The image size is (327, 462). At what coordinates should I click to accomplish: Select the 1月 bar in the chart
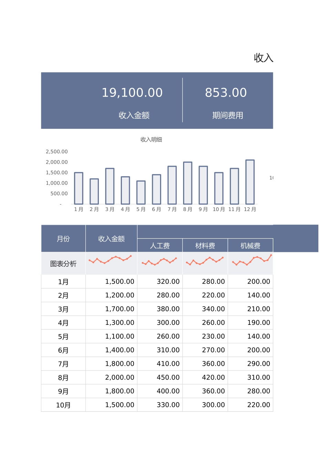click(x=78, y=187)
